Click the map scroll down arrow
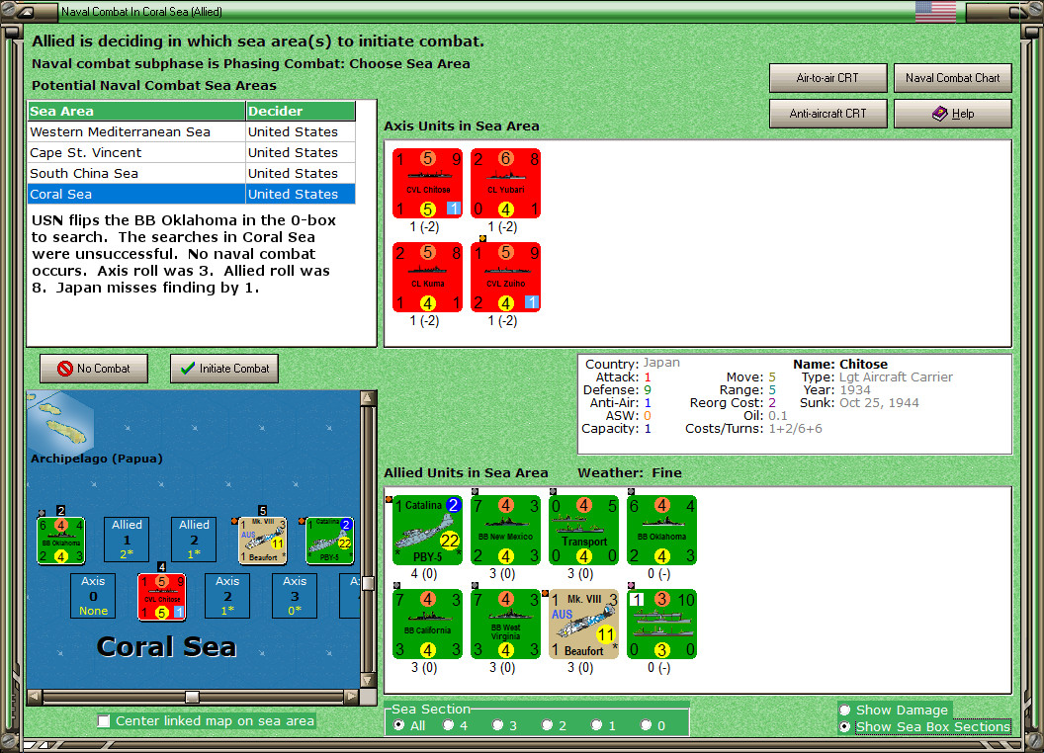The image size is (1044, 753). click(x=368, y=681)
